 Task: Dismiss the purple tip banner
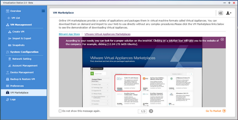click(222, 39)
